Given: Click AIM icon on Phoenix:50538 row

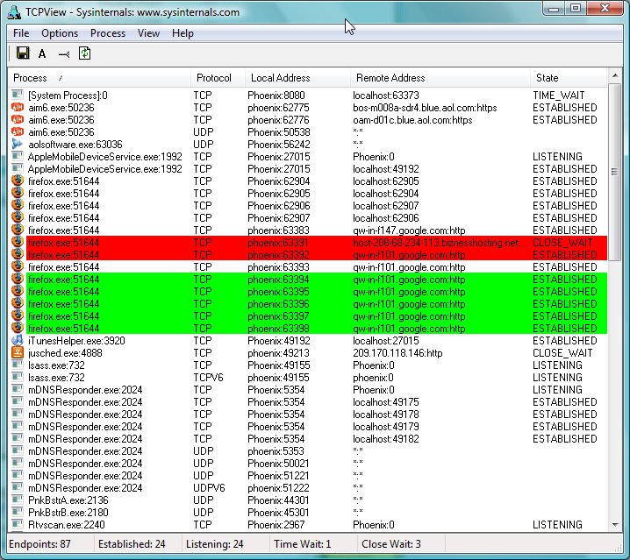Looking at the screenshot, I should (x=18, y=131).
